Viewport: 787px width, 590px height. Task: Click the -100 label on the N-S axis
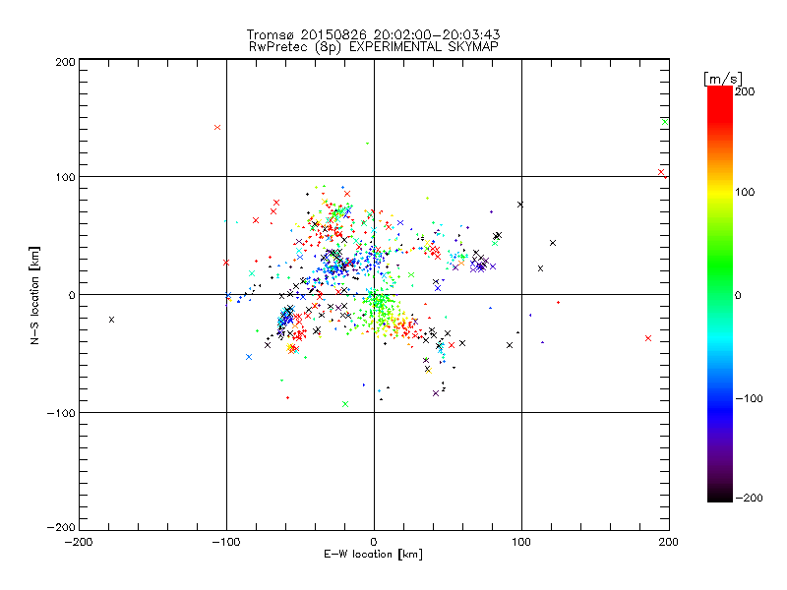pyautogui.click(x=61, y=413)
